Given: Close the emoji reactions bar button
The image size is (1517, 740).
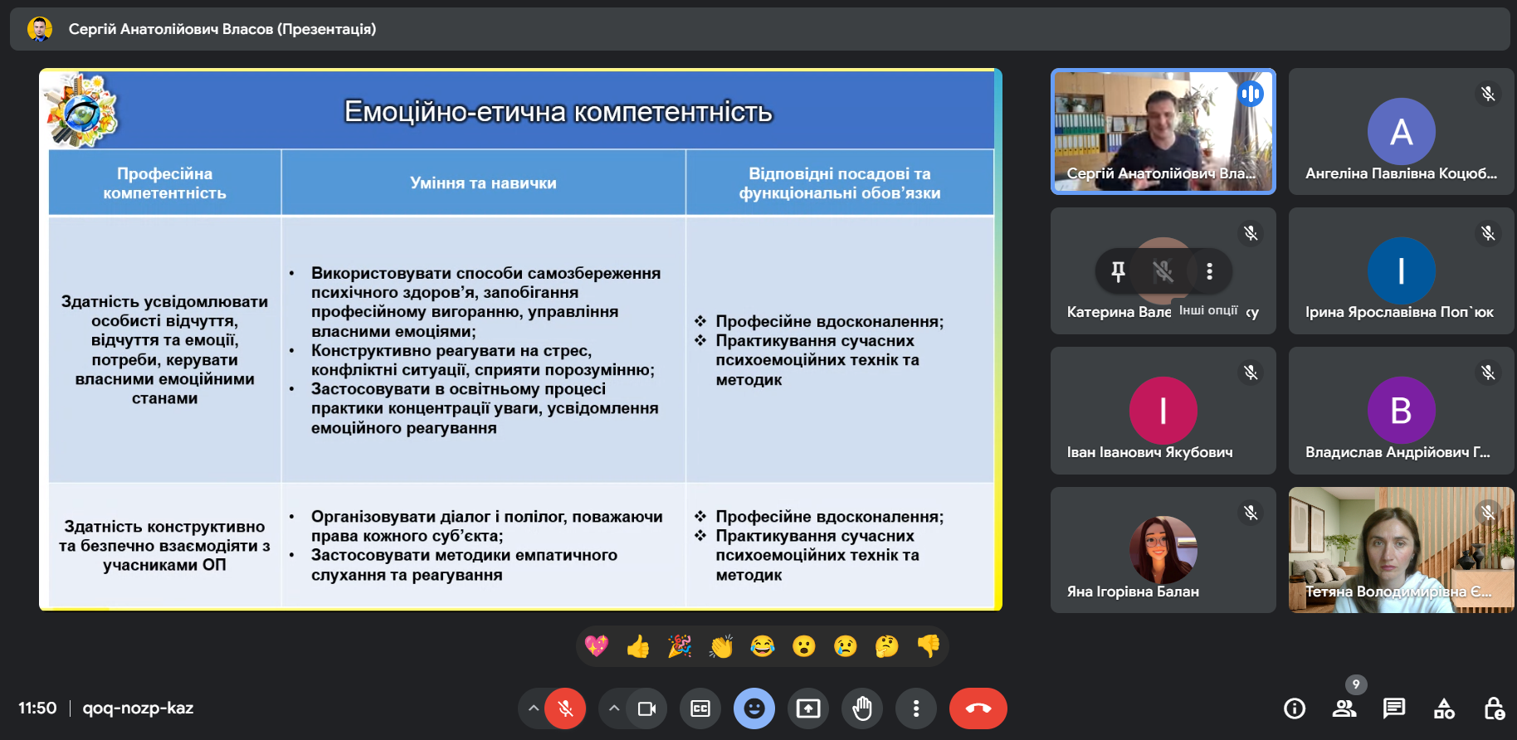Looking at the screenshot, I should [x=754, y=708].
